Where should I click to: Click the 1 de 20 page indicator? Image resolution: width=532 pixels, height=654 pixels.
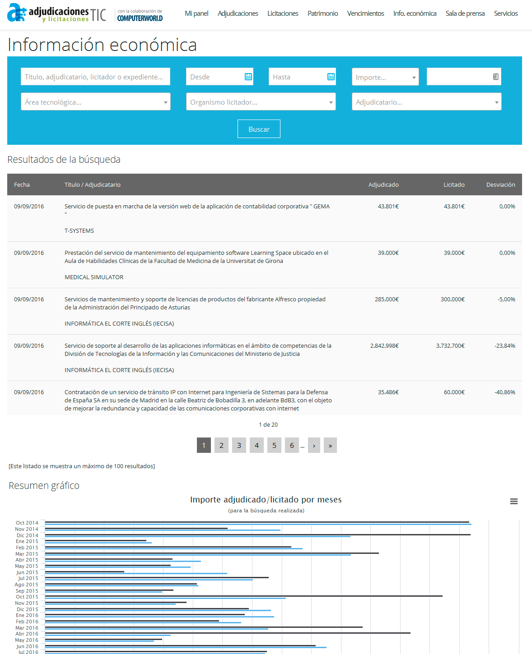(x=268, y=424)
